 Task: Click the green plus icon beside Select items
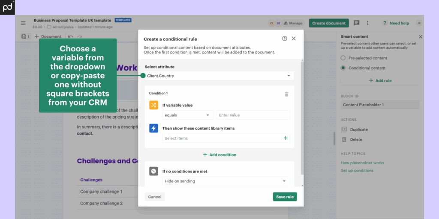pyautogui.click(x=286, y=138)
